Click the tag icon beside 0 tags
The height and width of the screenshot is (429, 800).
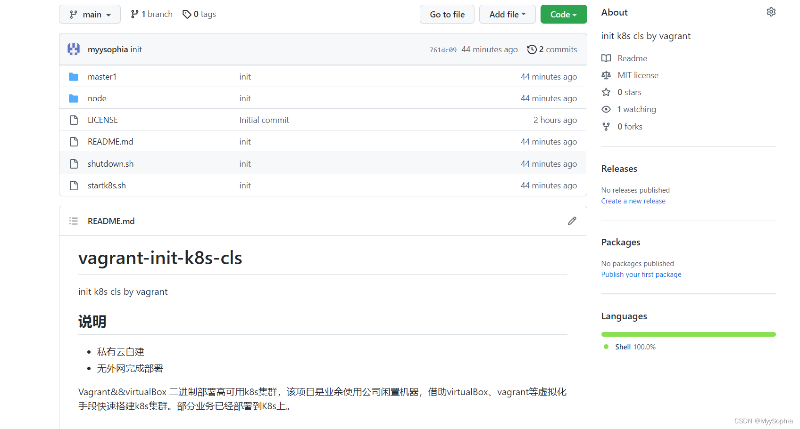[x=187, y=14]
